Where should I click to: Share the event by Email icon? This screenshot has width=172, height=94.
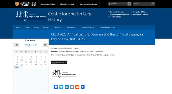72,87
